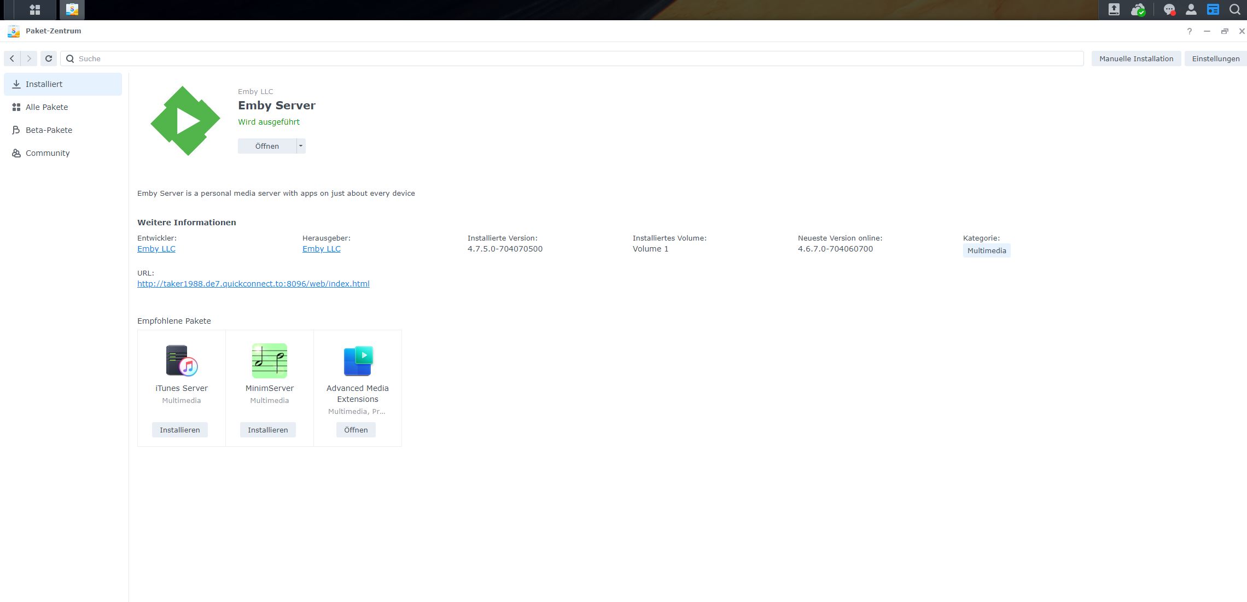Expand the Öffnen dropdown arrow
The width and height of the screenshot is (1247, 602).
[x=301, y=146]
